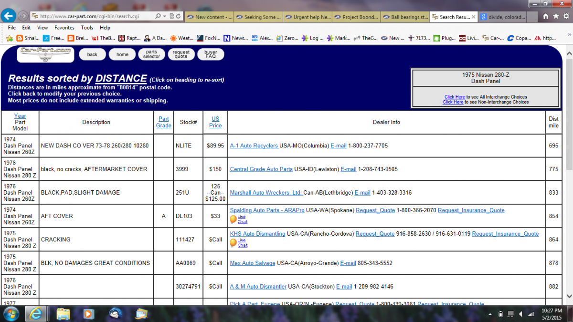Click the browser Back arrow button
Screen dimensions: 573x322
(8, 15)
